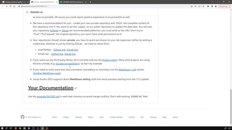Screen dimensions: 232x130
Task: Open the browser zoom magnifier icon
Action: pyautogui.click(x=195, y=6)
